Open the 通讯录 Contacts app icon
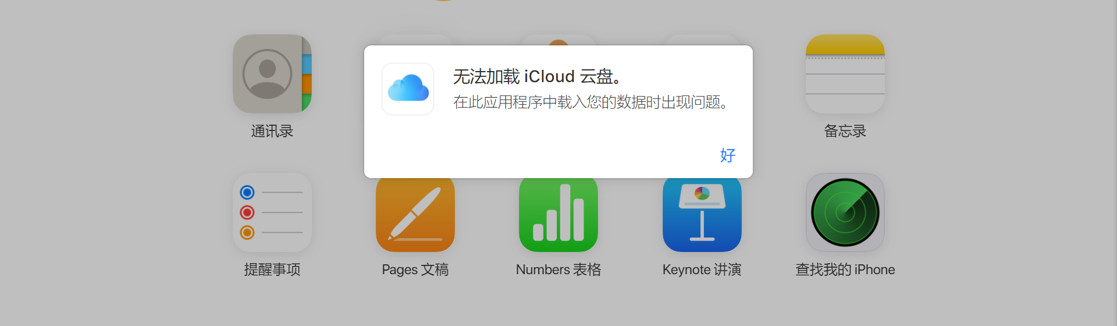 point(272,74)
